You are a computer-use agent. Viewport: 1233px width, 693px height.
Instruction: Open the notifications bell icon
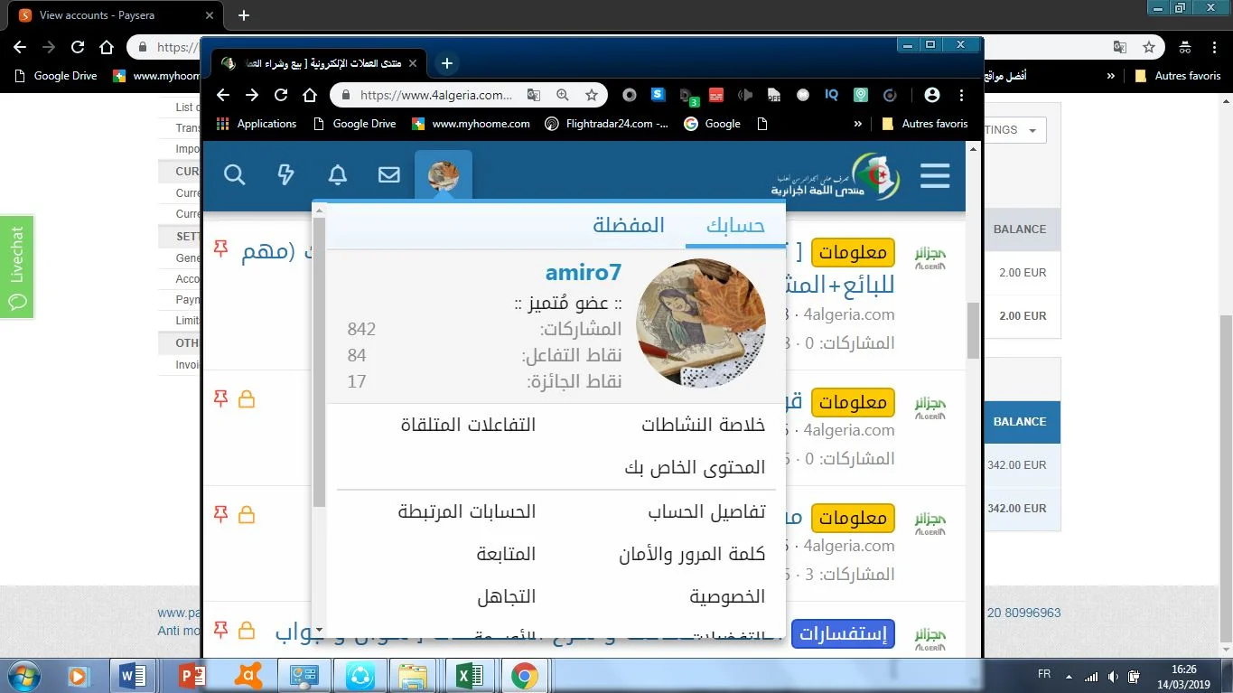[x=338, y=175]
